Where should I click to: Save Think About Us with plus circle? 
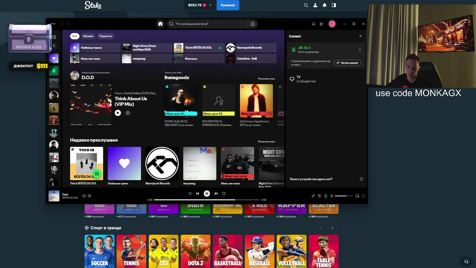[128, 113]
